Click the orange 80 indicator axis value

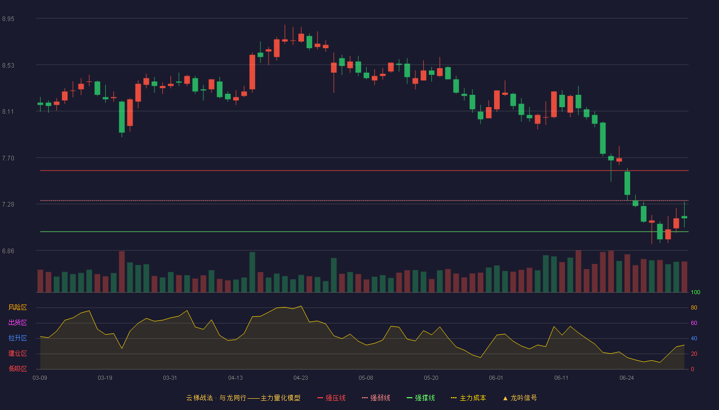pyautogui.click(x=694, y=307)
